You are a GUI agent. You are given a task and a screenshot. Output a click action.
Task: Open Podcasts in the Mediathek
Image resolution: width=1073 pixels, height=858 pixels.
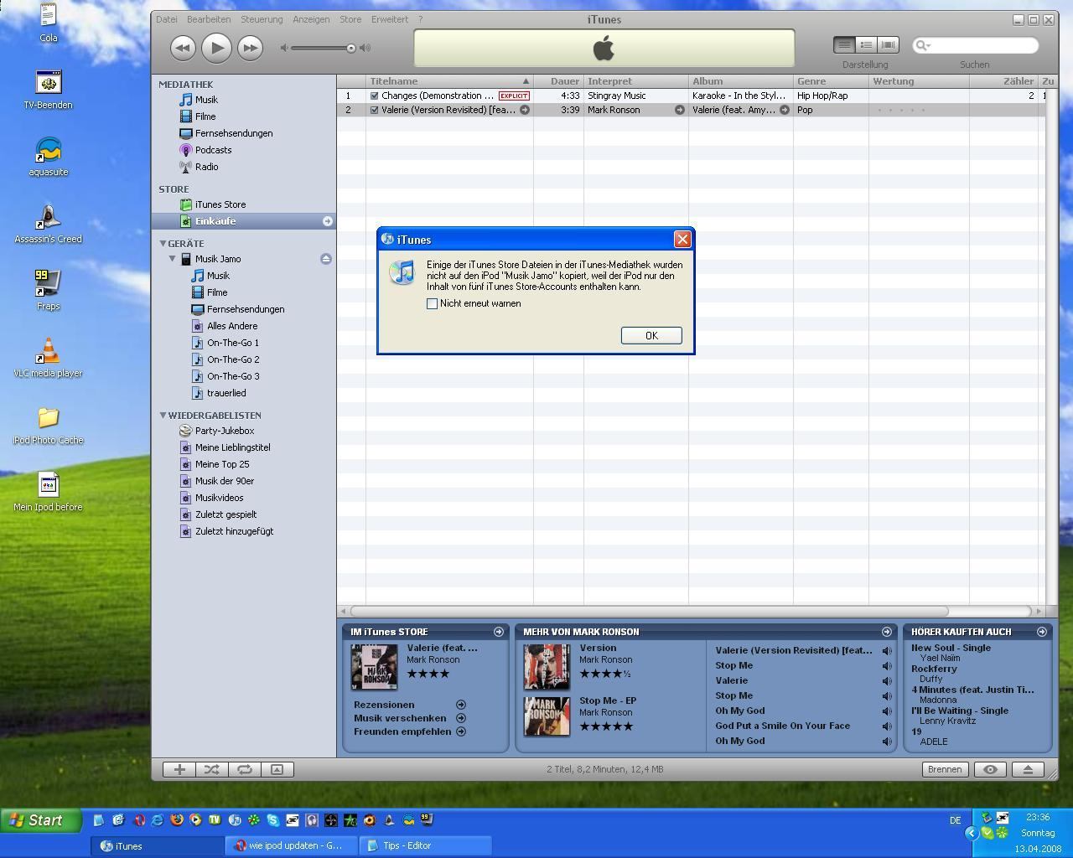click(213, 150)
